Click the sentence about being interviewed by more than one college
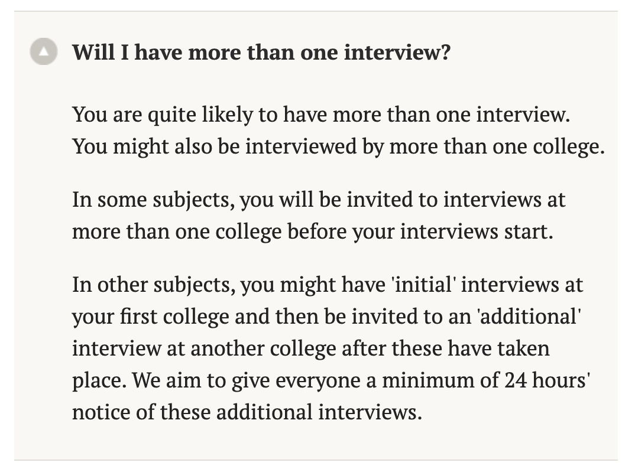Screen dimensions: 635x469 tap(338, 146)
